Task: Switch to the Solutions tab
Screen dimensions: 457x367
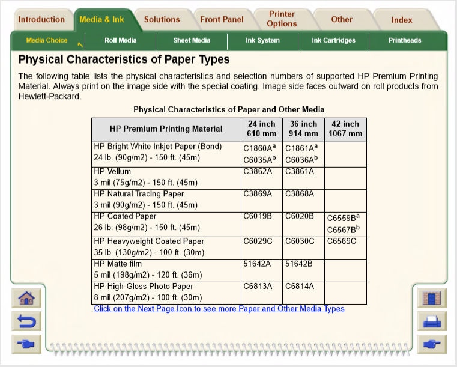Action: pos(162,19)
